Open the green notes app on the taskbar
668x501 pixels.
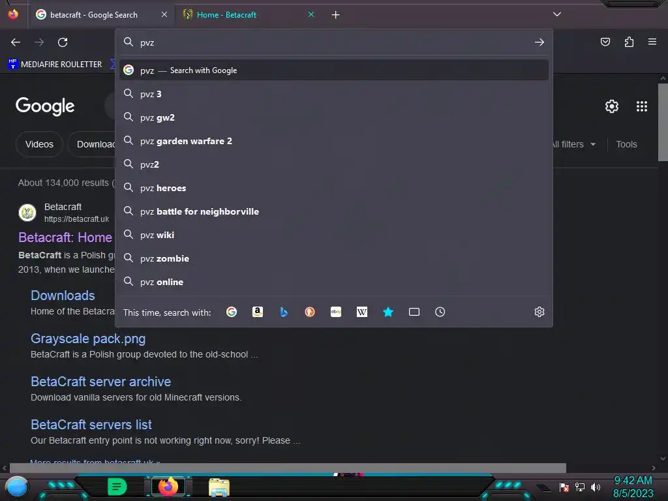[117, 487]
